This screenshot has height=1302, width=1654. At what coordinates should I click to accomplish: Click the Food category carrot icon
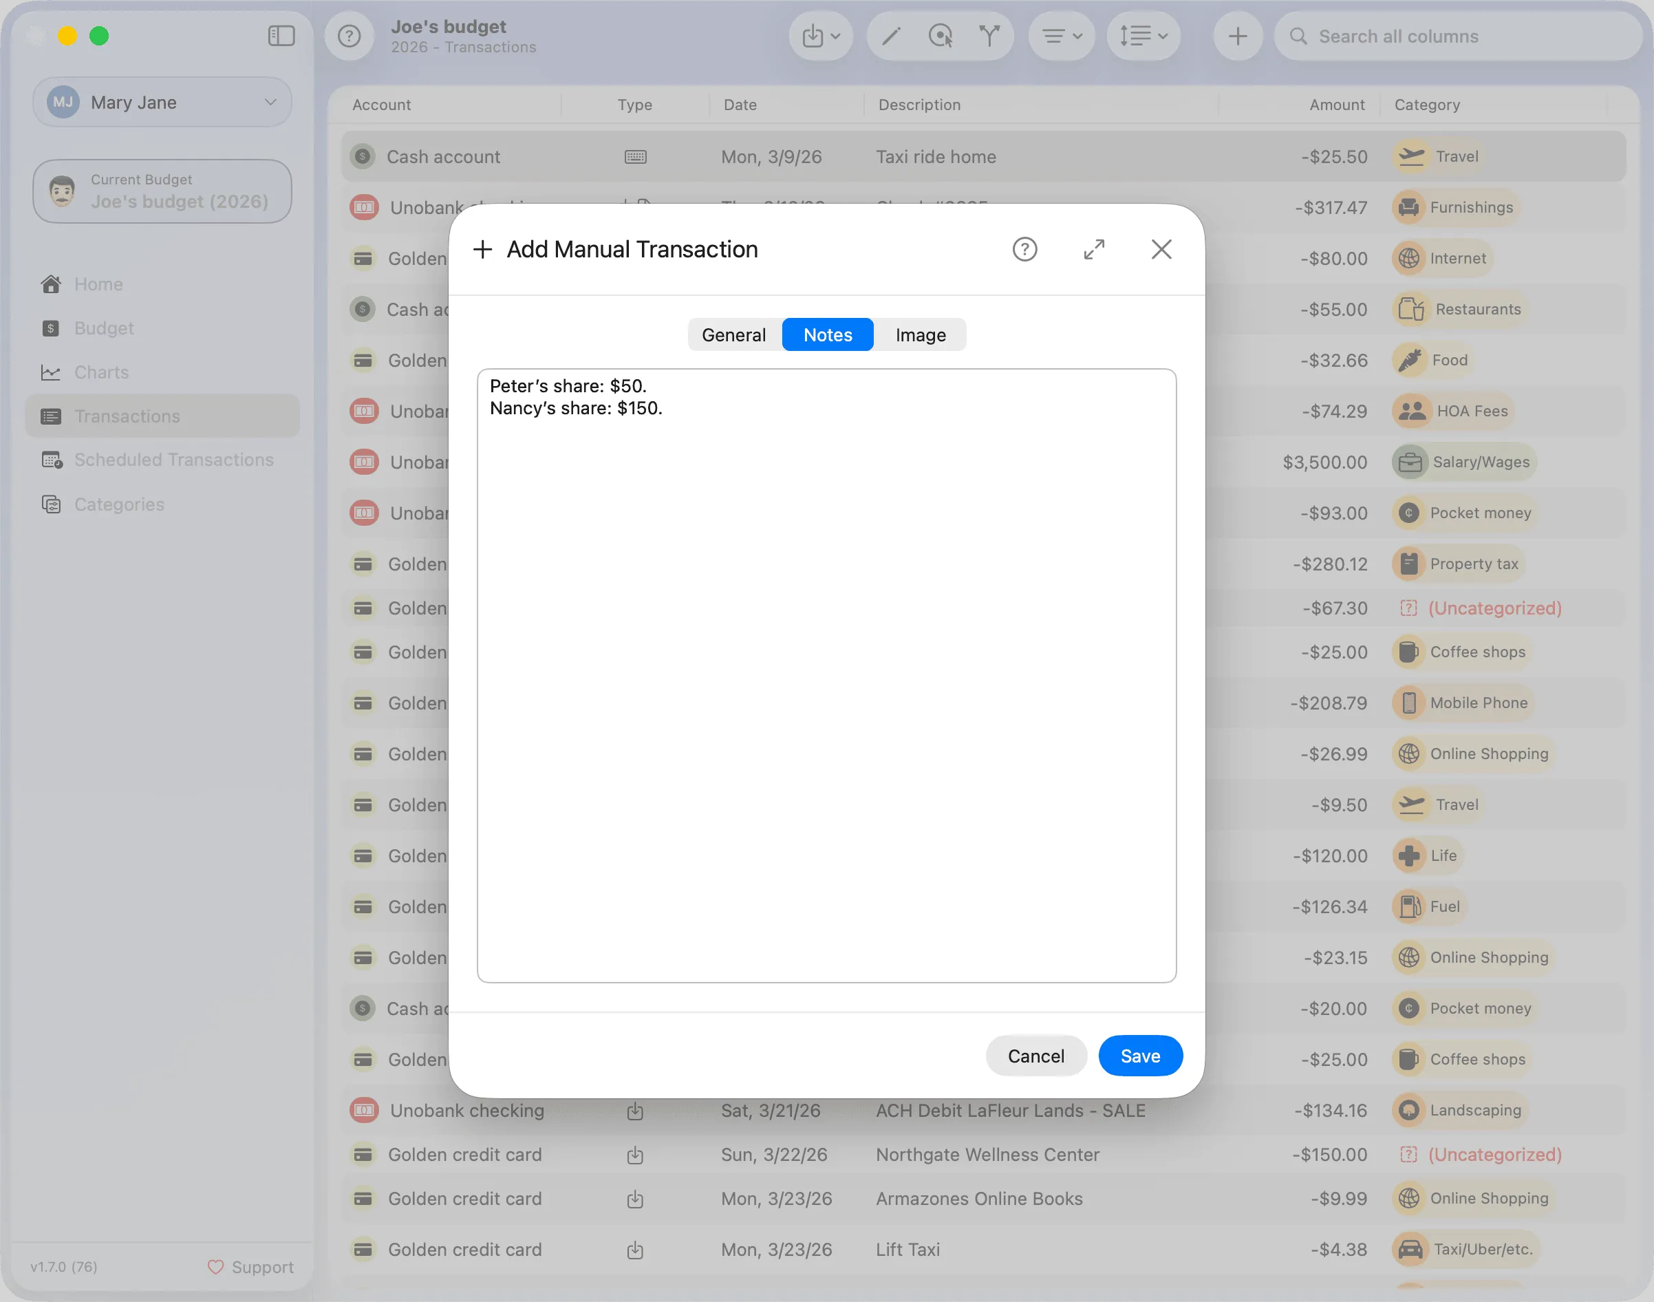[1409, 361]
